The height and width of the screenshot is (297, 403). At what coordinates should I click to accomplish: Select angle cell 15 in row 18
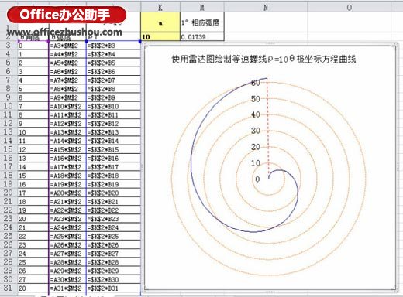click(33, 176)
